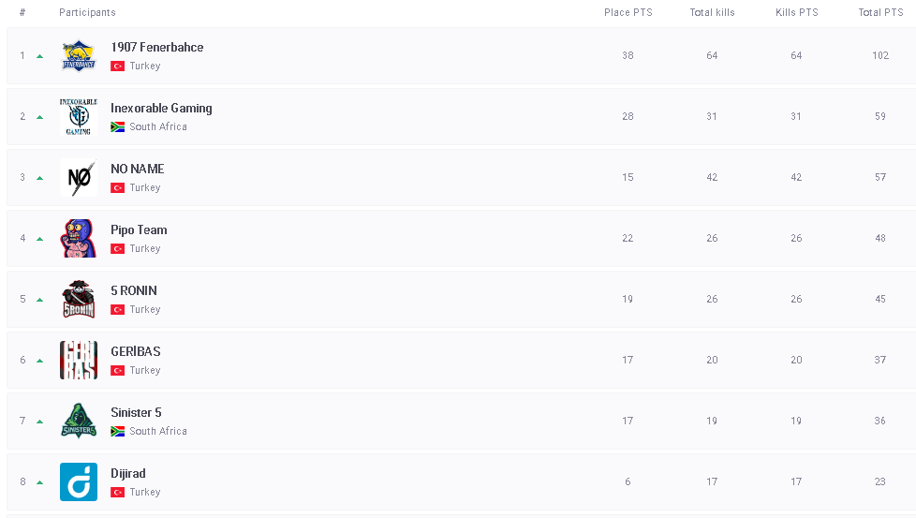Sort by the Total kills column header
Viewport: 916px width, 518px height.
click(712, 13)
